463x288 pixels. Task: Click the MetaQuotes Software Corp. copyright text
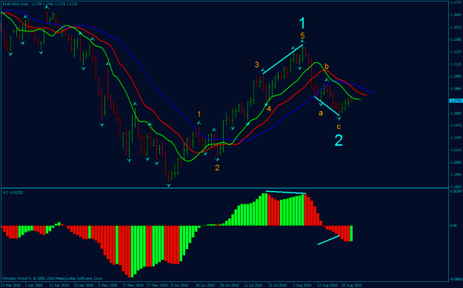point(53,278)
